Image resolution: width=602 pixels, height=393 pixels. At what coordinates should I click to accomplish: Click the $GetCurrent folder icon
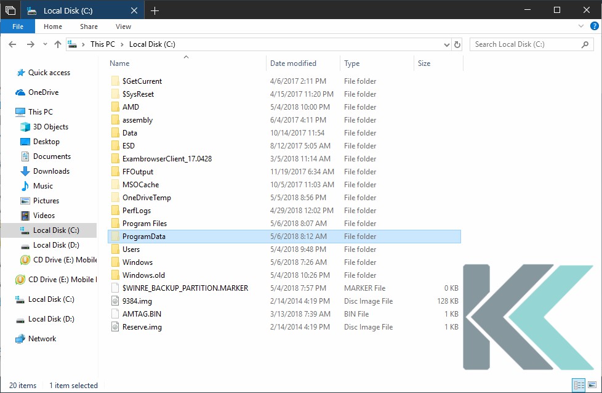click(114, 81)
